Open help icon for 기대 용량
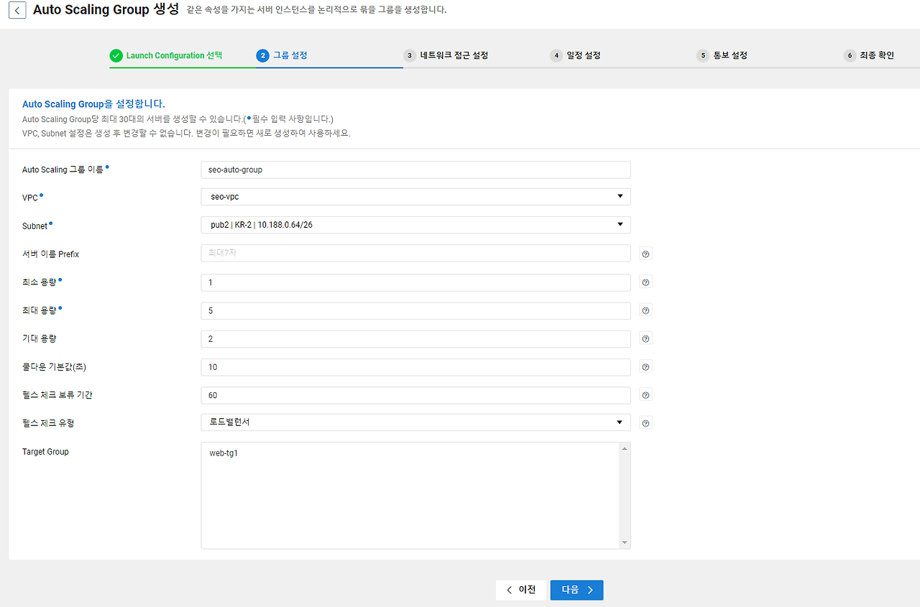Viewport: 920px width, 607px height. (645, 338)
